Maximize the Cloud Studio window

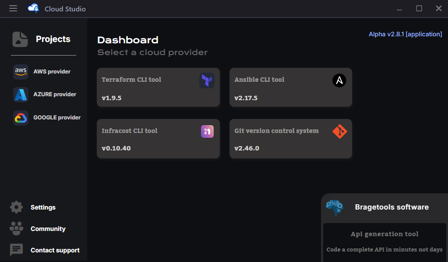pyautogui.click(x=419, y=9)
